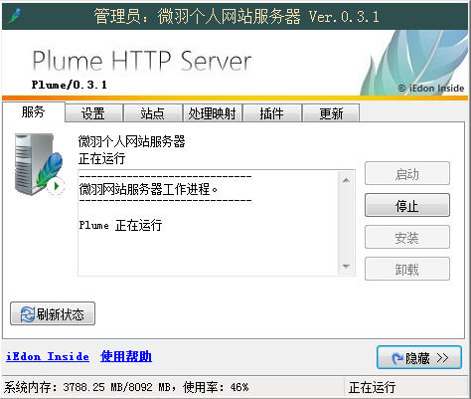Screen dimensions: 471x399
Task: Click the blue arrow icon on 隐藏 button
Action: click(397, 358)
